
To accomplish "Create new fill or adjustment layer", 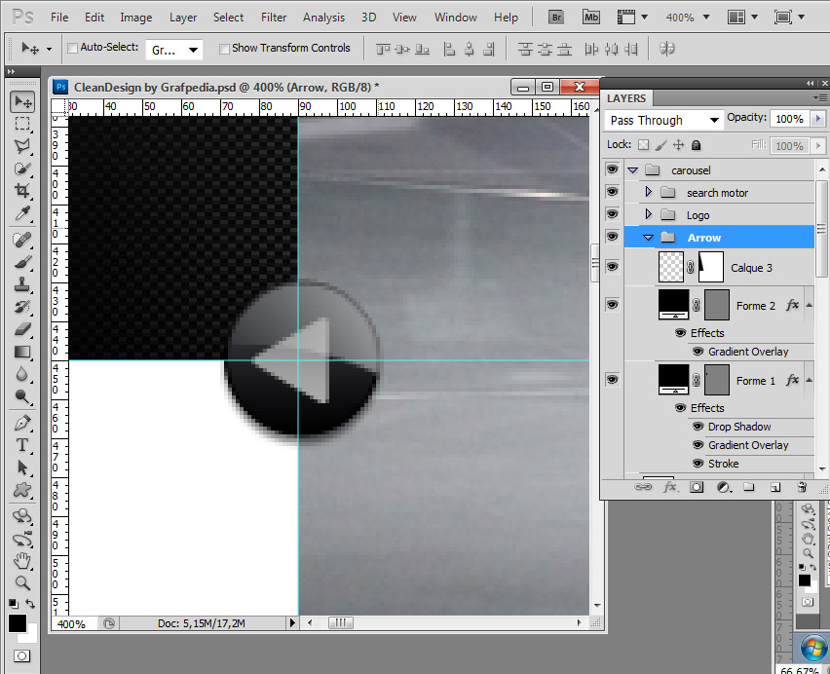I will tap(724, 487).
